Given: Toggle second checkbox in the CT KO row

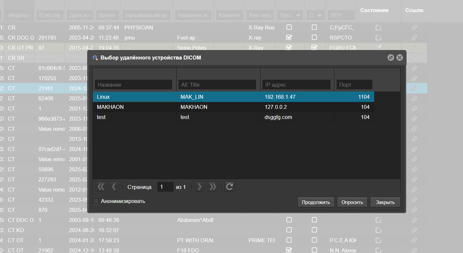Looking at the screenshot, I should 314,230.
